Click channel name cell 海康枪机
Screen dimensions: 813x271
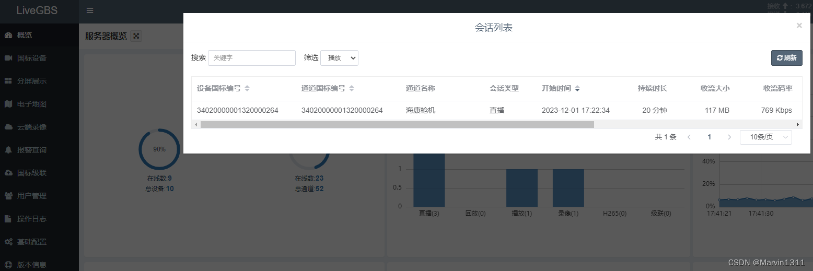[x=421, y=110]
